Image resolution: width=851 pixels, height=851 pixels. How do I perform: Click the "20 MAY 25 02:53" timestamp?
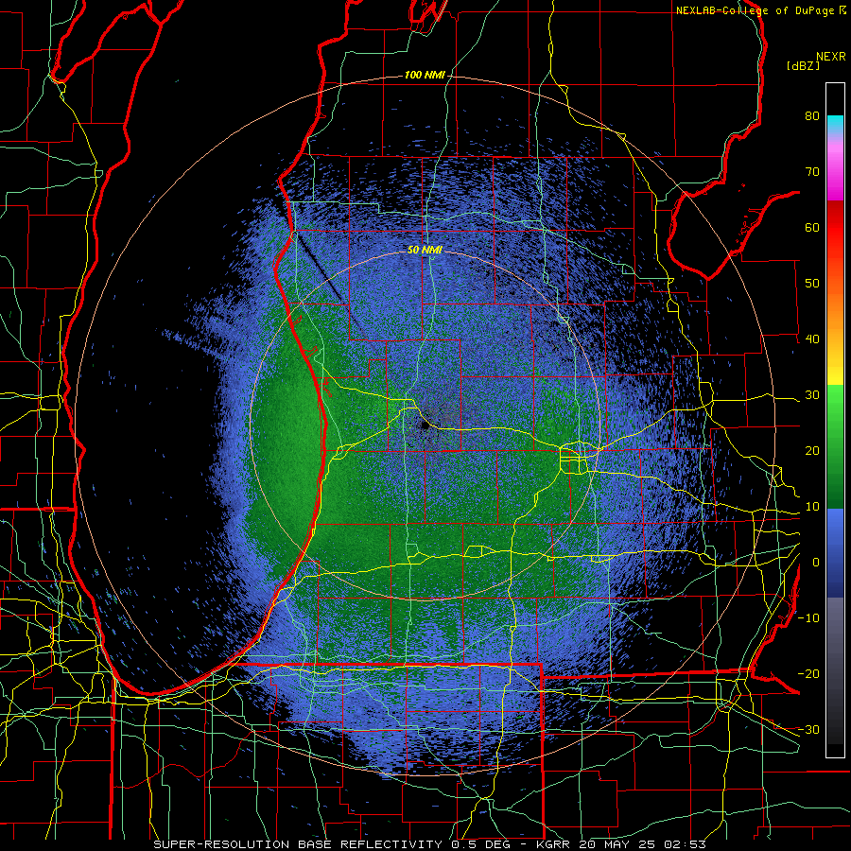click(643, 844)
